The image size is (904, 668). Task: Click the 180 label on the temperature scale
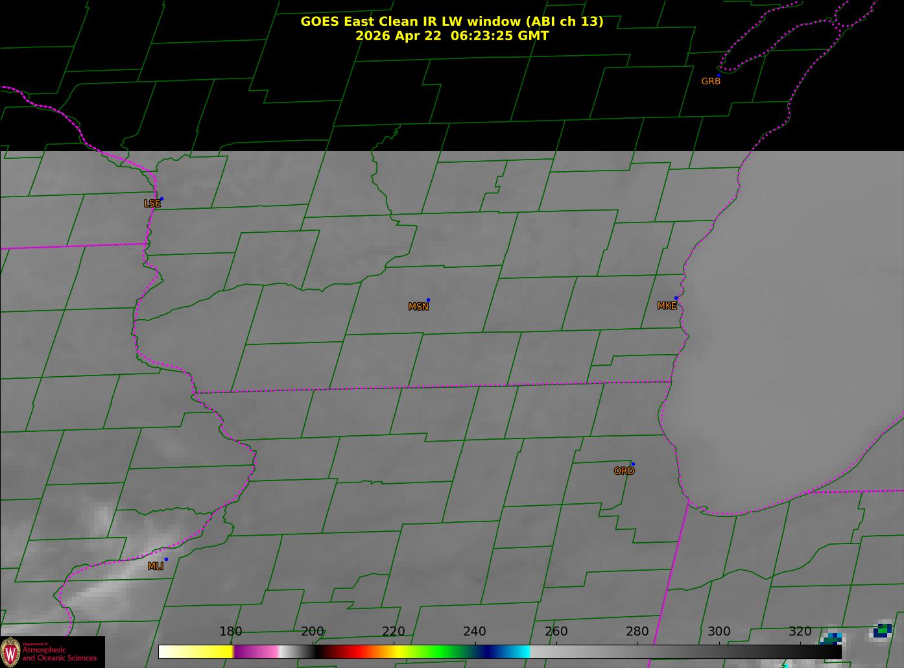[x=230, y=632]
